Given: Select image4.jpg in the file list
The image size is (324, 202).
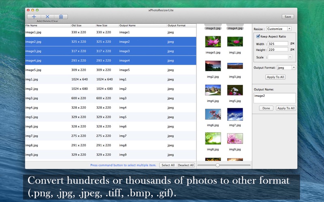Looking at the screenshot, I should click(x=111, y=60).
